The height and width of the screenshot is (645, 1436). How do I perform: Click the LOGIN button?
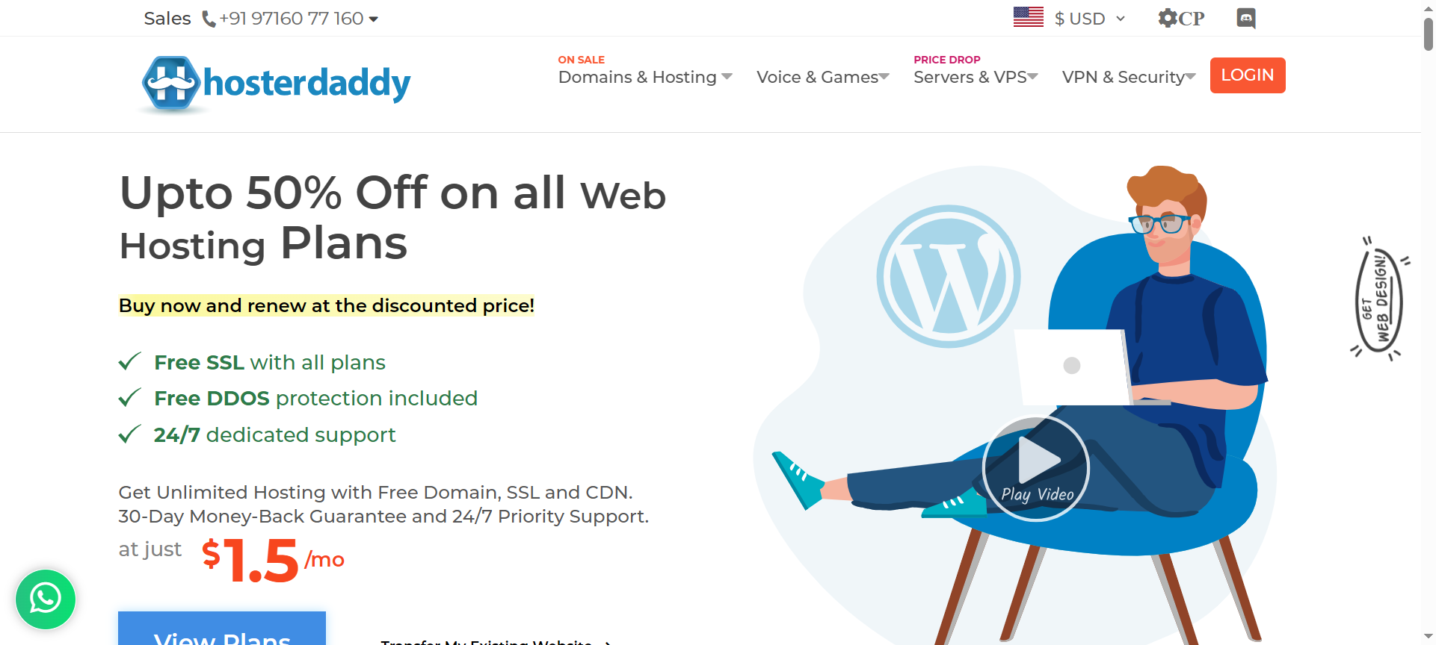tap(1248, 75)
